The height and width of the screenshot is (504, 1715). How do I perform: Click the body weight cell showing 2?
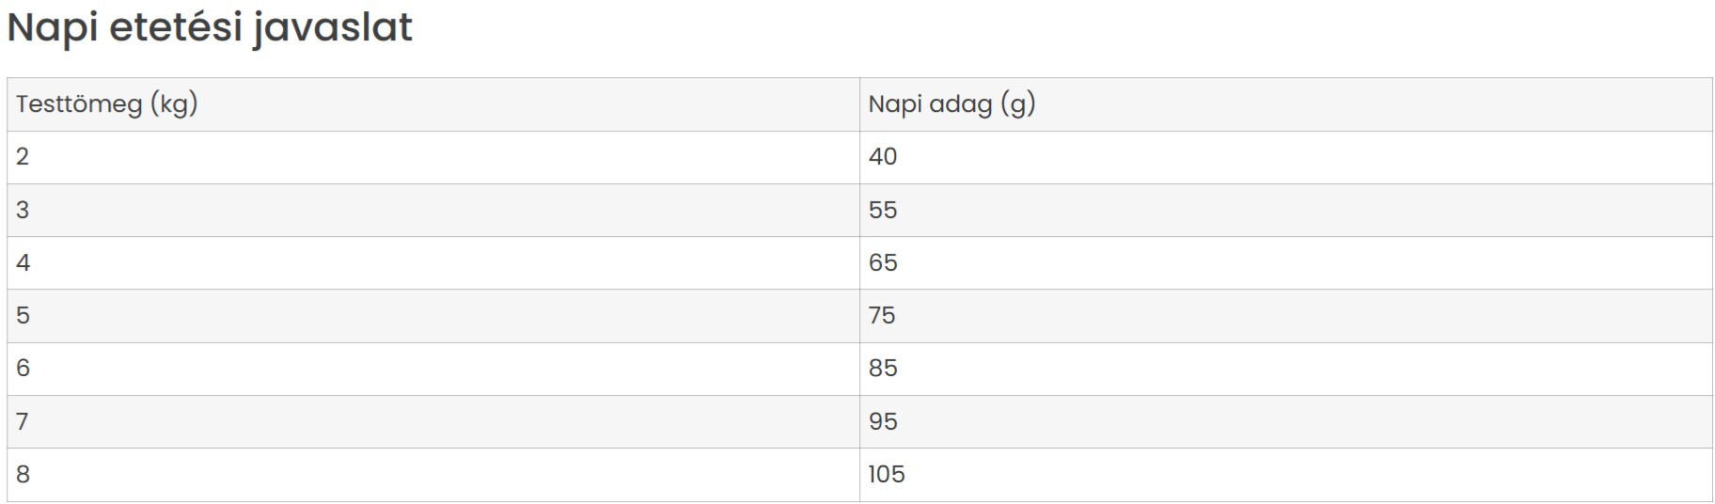pyautogui.click(x=433, y=157)
